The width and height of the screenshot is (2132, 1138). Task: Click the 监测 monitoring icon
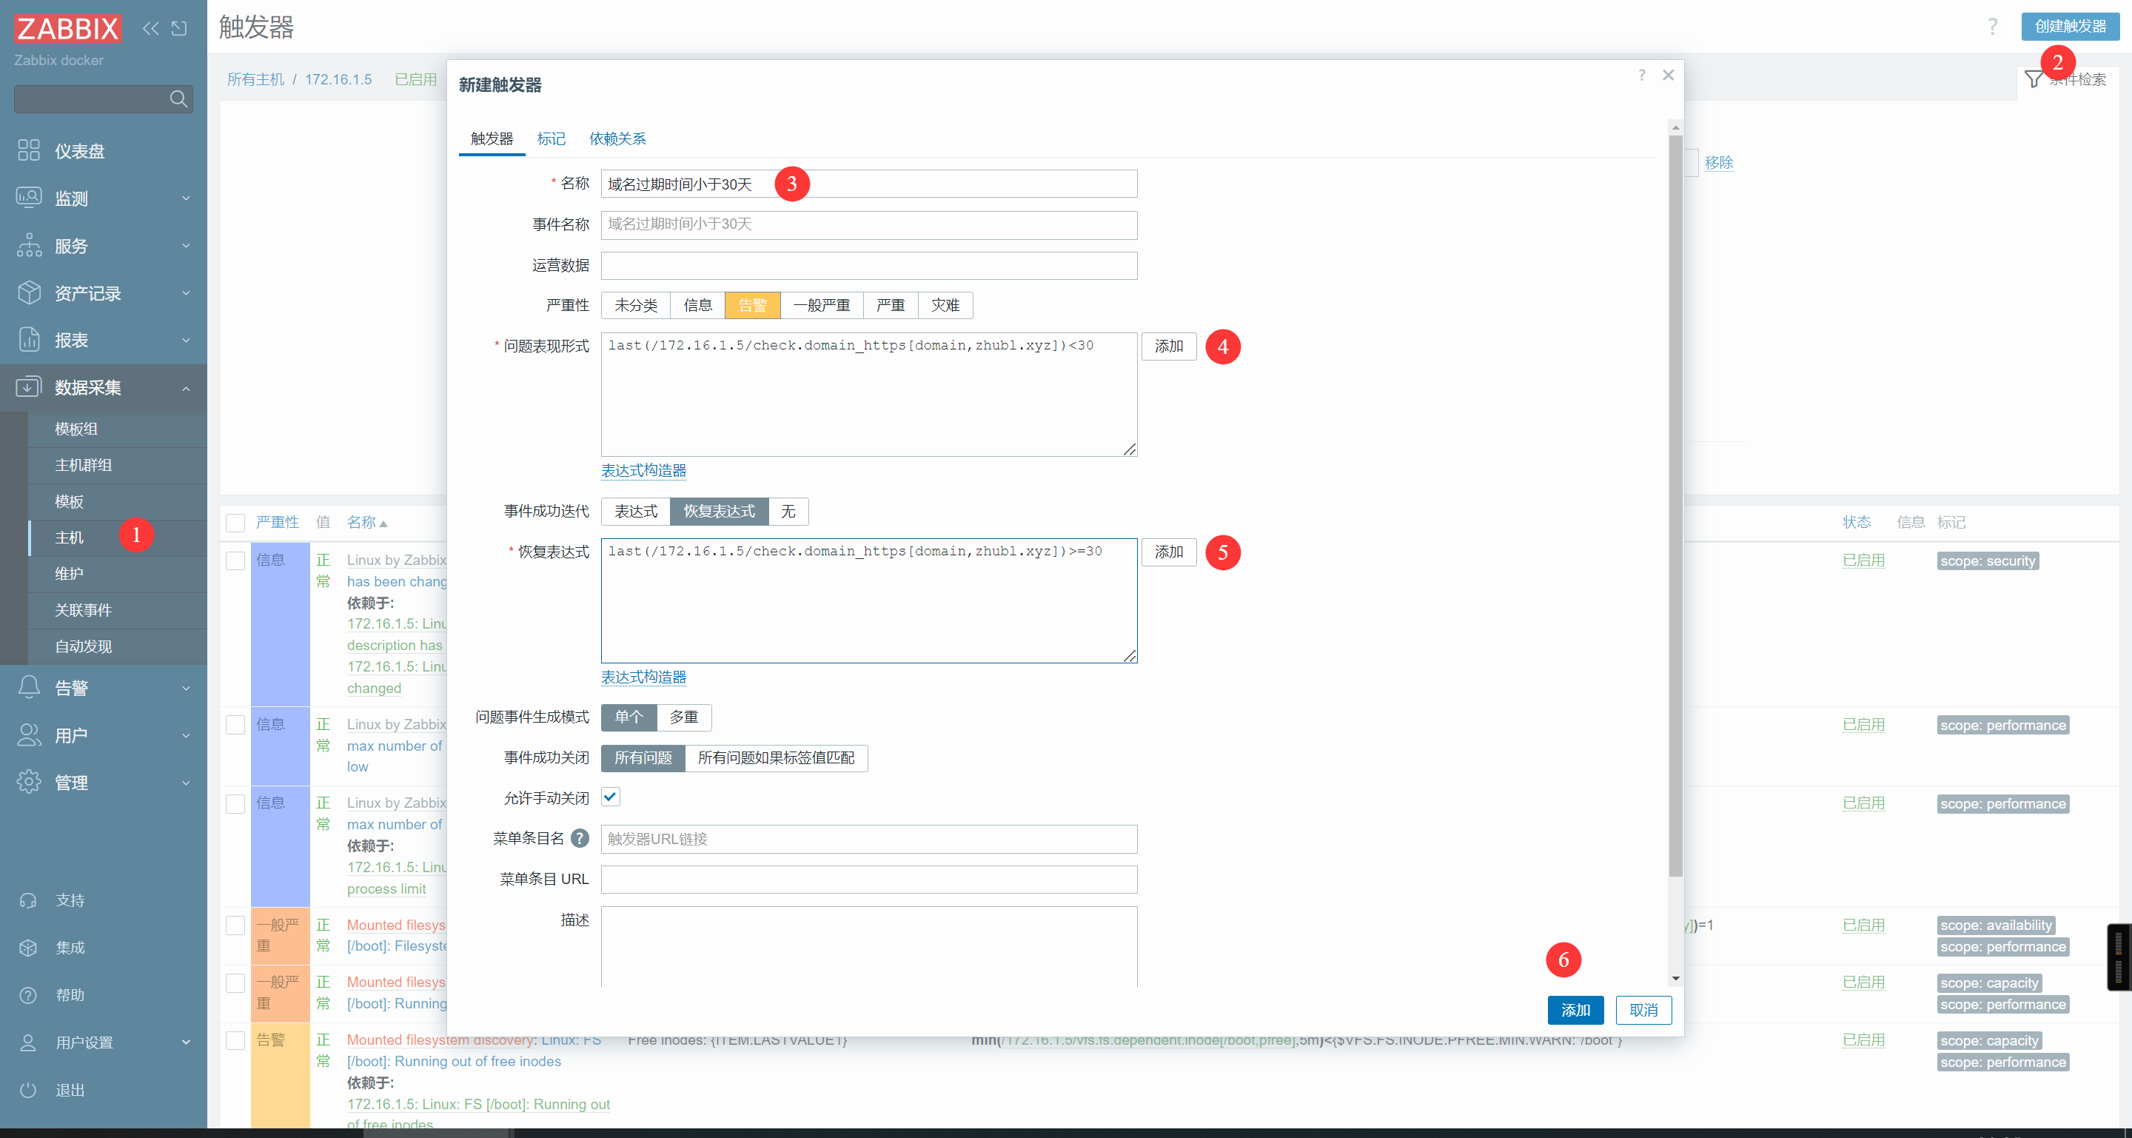(29, 197)
